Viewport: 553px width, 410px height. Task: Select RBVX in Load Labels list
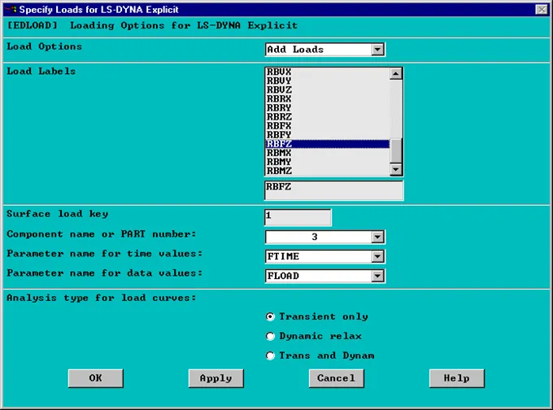click(327, 72)
